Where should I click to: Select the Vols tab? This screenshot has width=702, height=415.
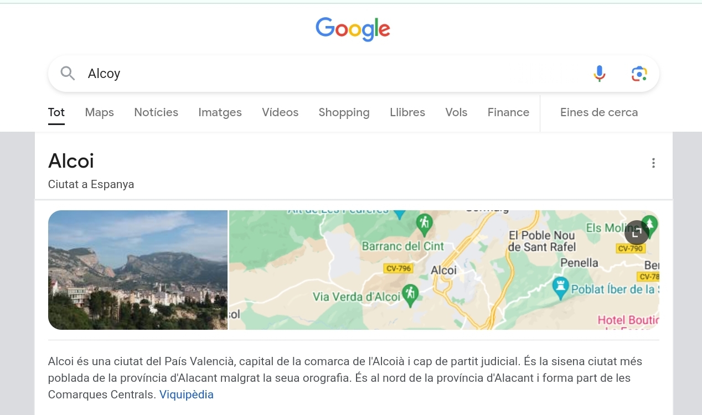[456, 112]
